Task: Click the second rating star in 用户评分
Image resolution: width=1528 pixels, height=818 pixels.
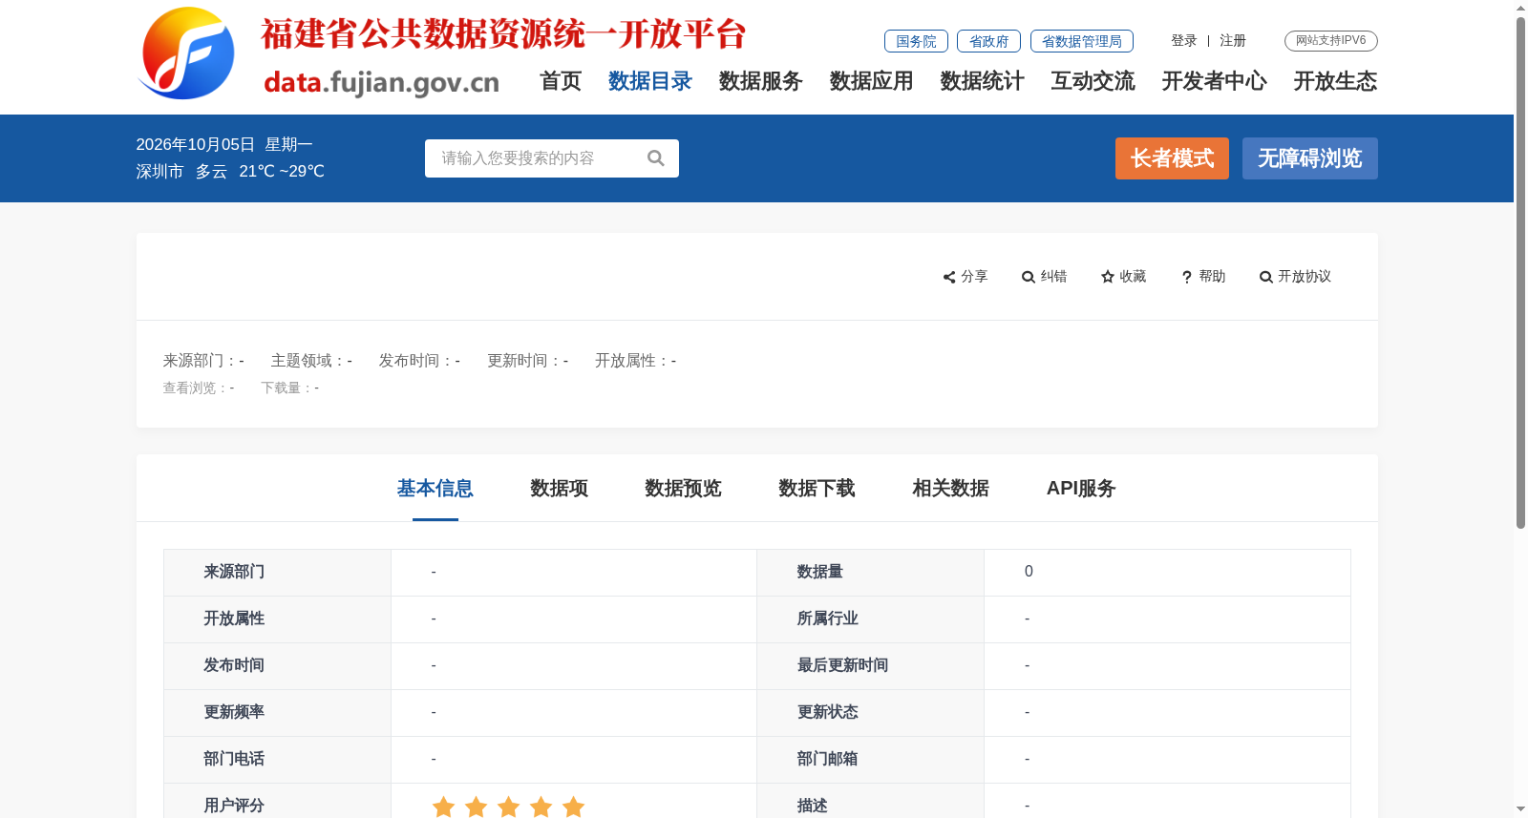Action: click(x=476, y=807)
